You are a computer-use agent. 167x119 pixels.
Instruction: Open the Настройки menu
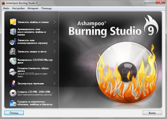(x=18, y=8)
